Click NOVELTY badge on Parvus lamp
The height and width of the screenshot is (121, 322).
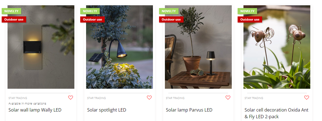tap(169, 11)
